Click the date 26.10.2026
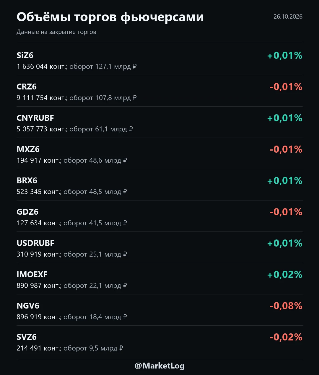Image resolution: width=319 pixels, height=375 pixels. click(288, 17)
